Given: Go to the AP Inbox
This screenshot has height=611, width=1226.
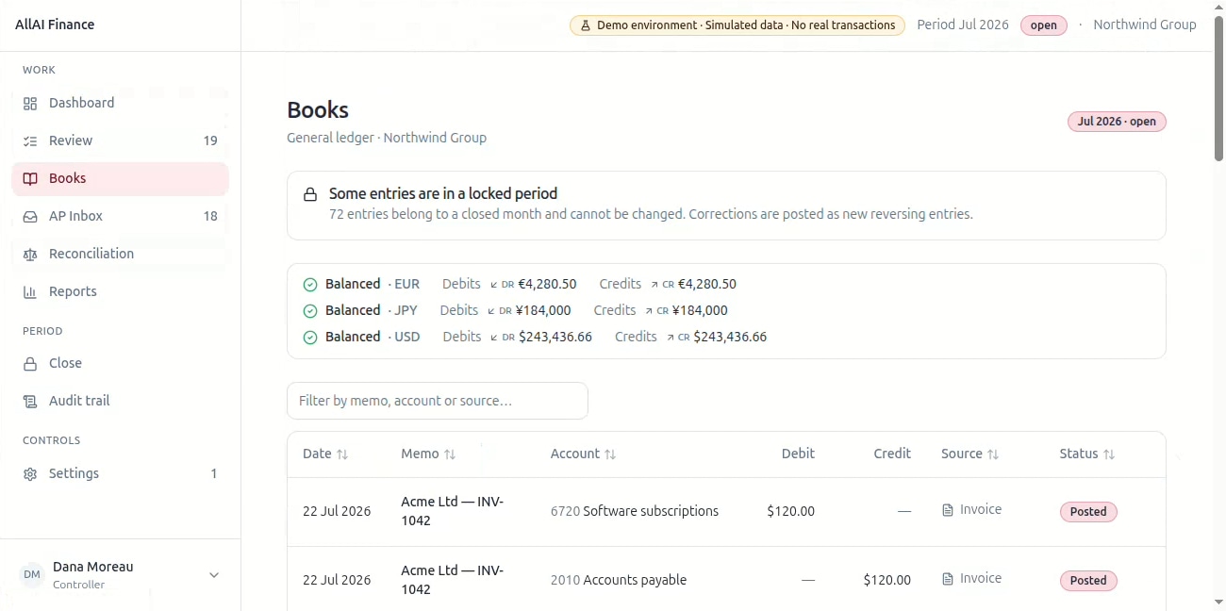Looking at the screenshot, I should 120,216.
